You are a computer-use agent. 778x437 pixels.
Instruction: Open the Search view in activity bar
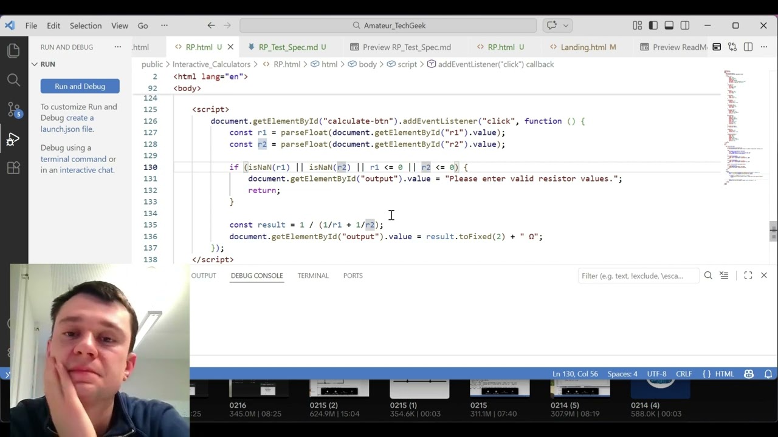pyautogui.click(x=13, y=80)
